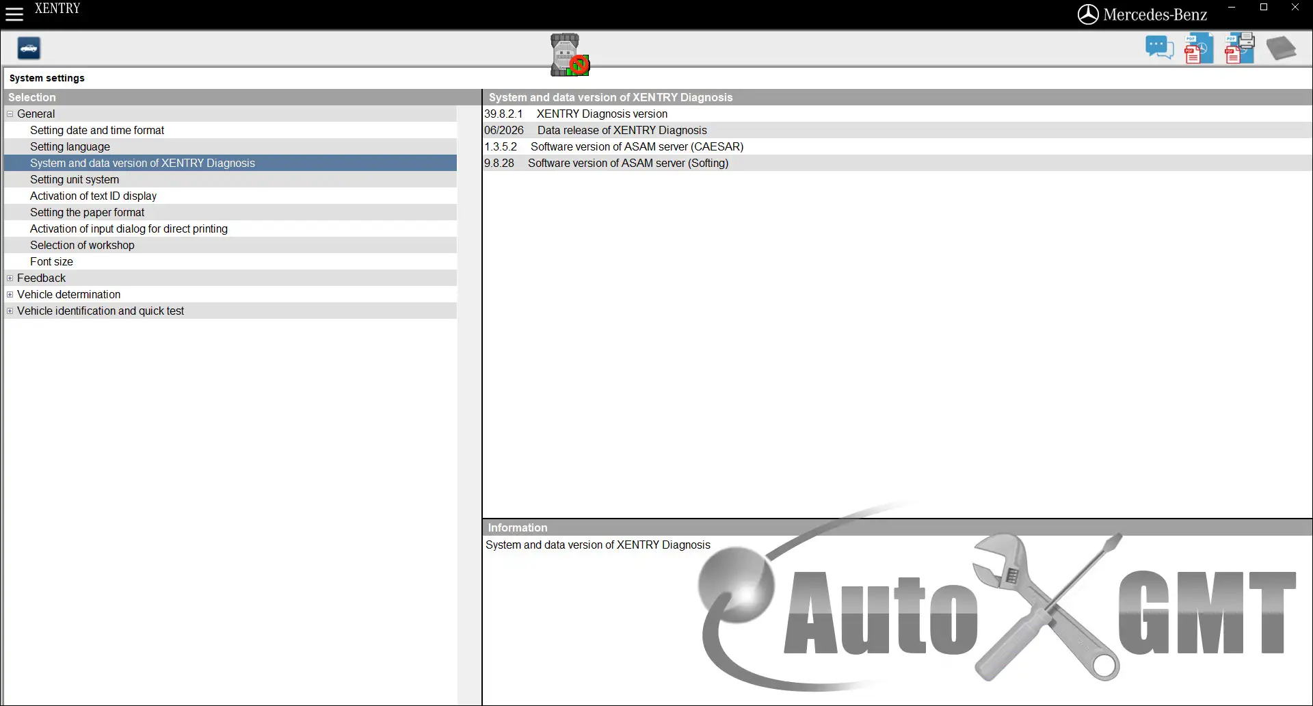Viewport: 1313px width, 706px height.
Task: Select System and data version of XENTRY Diagnosis
Action: point(230,163)
